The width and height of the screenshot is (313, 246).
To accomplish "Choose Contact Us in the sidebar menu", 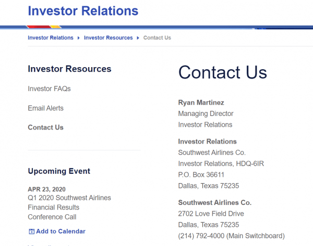I will pos(45,127).
